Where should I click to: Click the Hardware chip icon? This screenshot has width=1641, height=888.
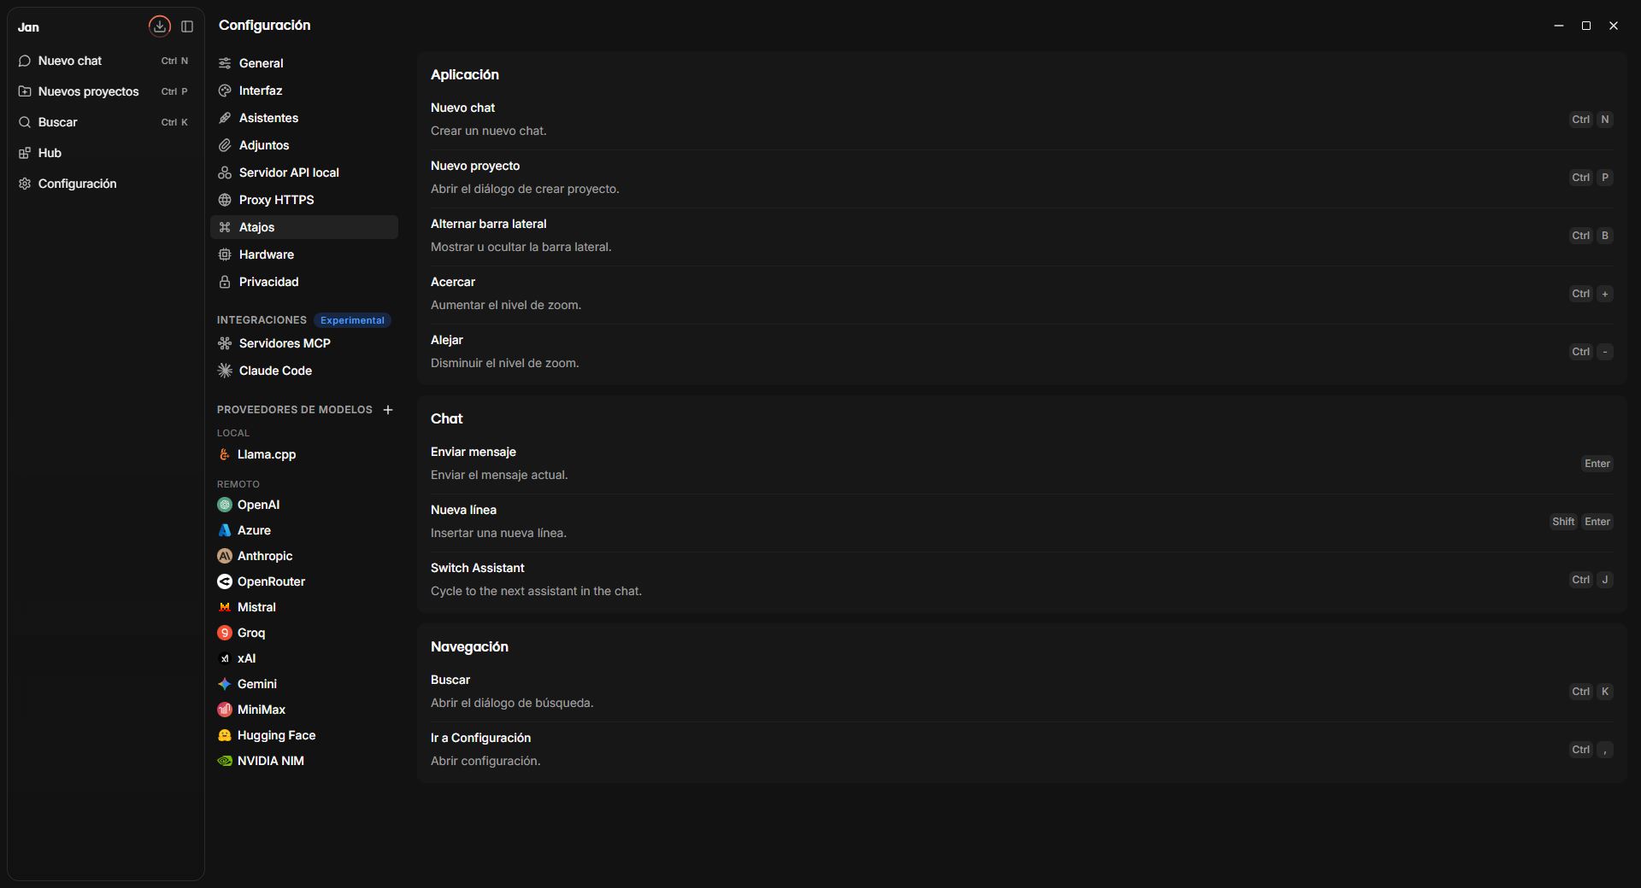[x=225, y=254]
